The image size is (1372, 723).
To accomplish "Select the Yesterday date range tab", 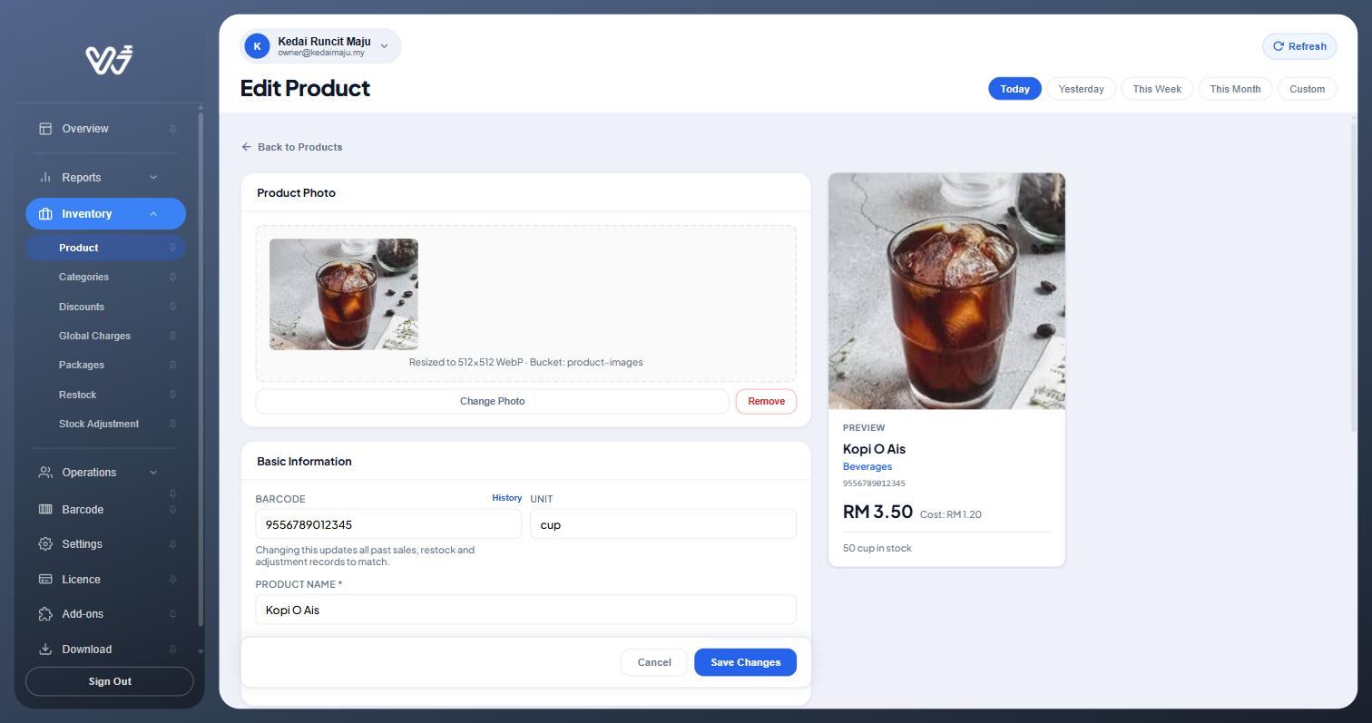I will coord(1081,89).
